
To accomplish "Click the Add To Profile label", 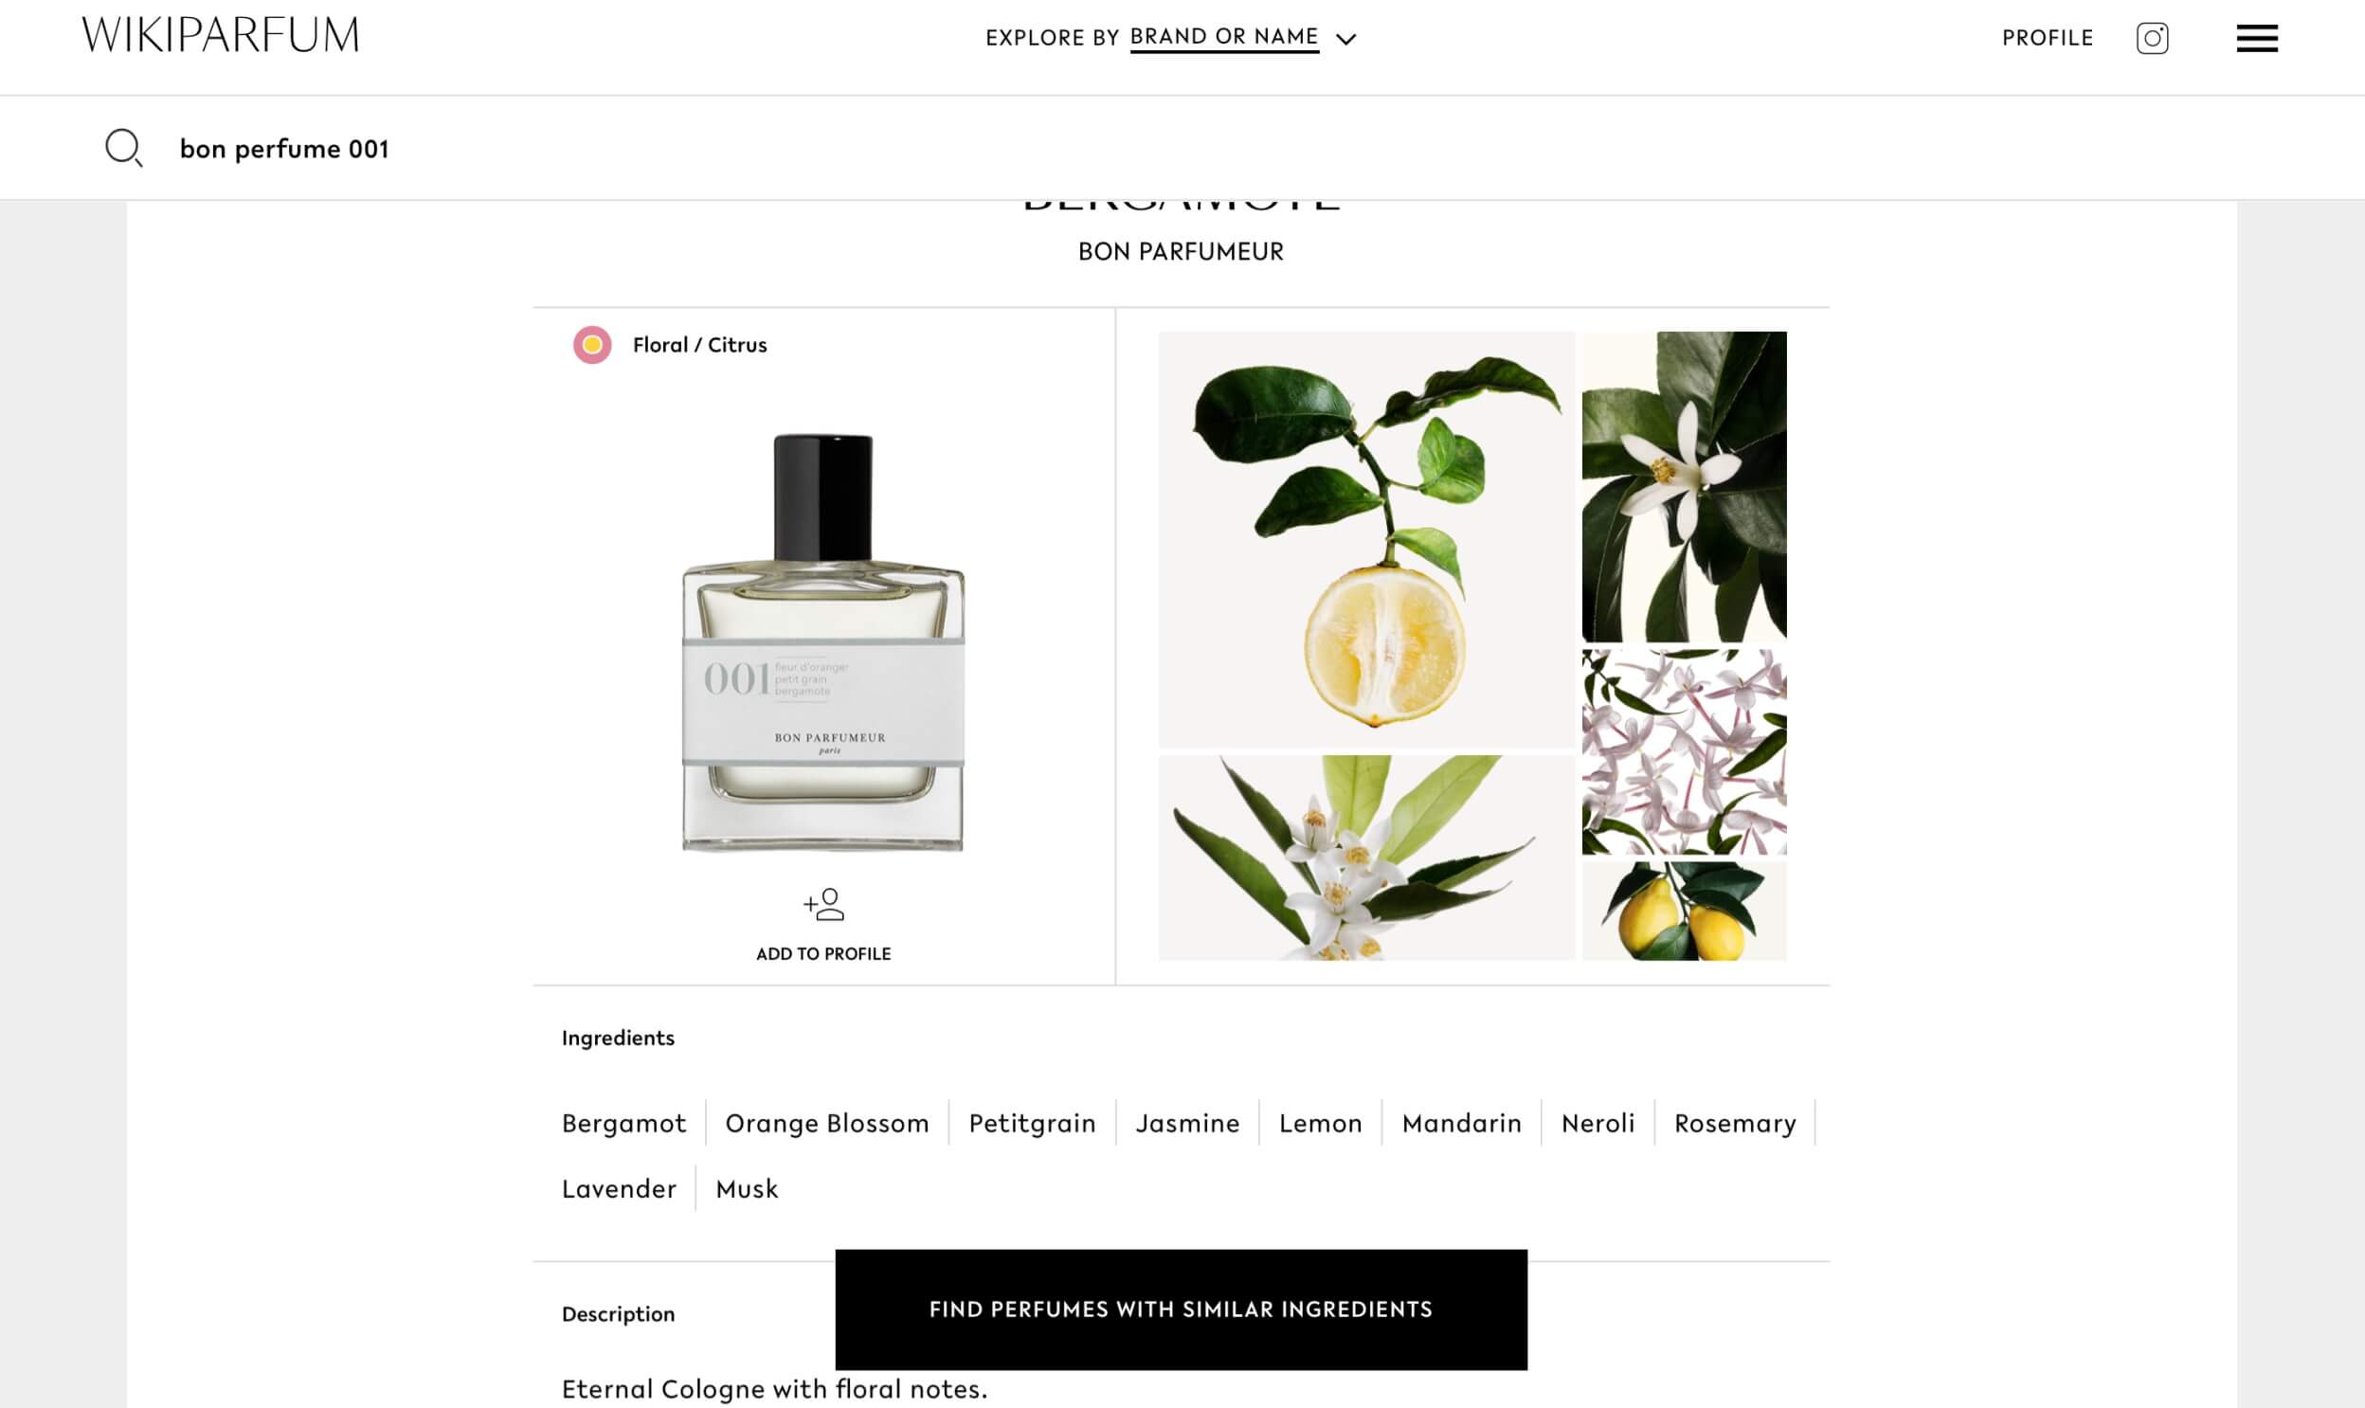I will point(823,953).
